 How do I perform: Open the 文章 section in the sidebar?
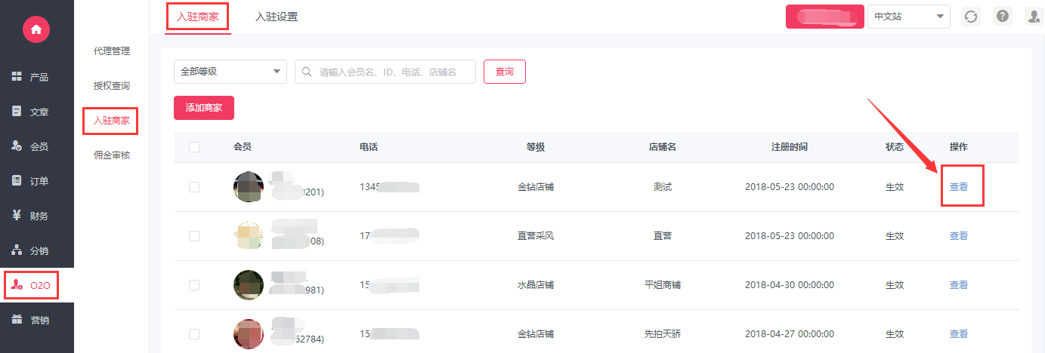(x=30, y=112)
